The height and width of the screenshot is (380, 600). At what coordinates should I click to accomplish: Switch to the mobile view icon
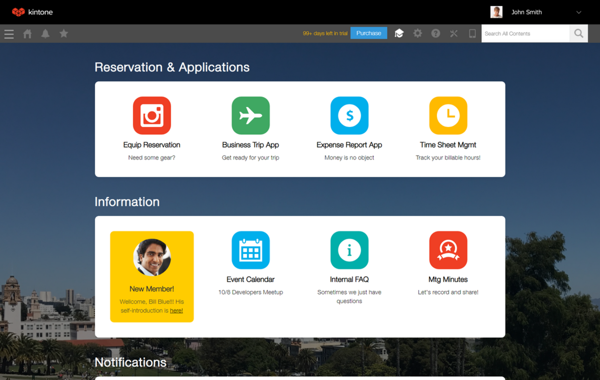[x=472, y=33]
